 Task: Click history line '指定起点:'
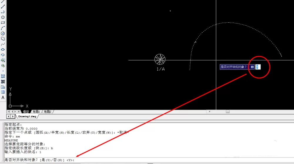(x=13, y=125)
